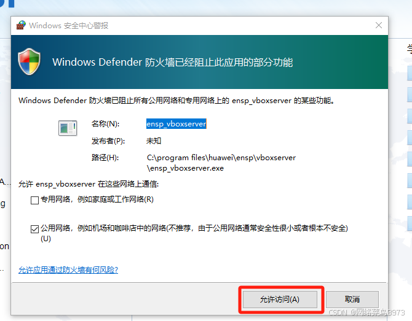
Task: Click the ensp_vboxserver application icon
Action: tap(68, 128)
